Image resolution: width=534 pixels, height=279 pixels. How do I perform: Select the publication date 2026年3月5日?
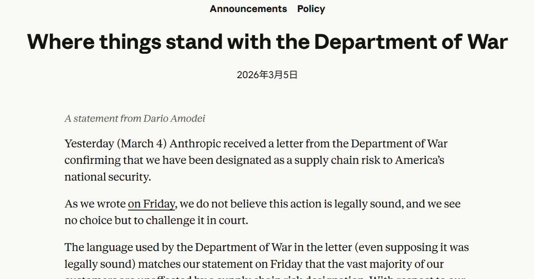(267, 74)
